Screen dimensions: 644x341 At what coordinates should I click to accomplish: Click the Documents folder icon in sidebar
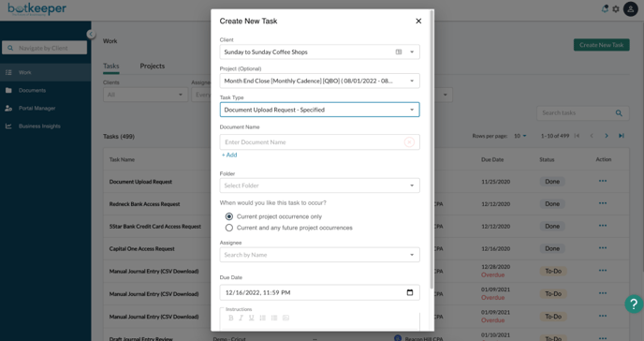point(8,90)
